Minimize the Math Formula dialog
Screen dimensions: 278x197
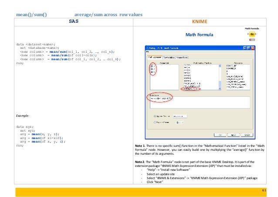click(245, 48)
